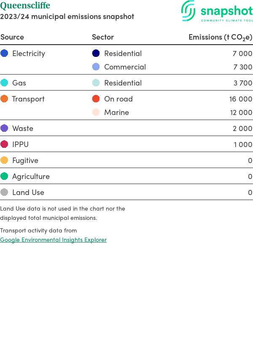Click the cyan Gas source dot
Screen dimensions: 253x358
tap(4, 83)
